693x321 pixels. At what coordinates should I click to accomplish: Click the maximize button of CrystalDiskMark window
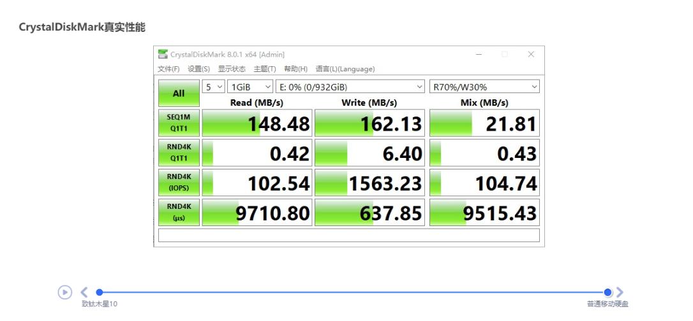[x=505, y=54]
